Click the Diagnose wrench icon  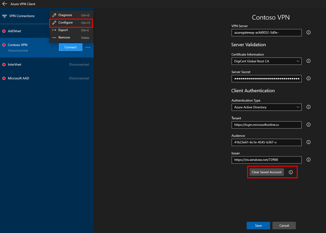pyautogui.click(x=54, y=15)
